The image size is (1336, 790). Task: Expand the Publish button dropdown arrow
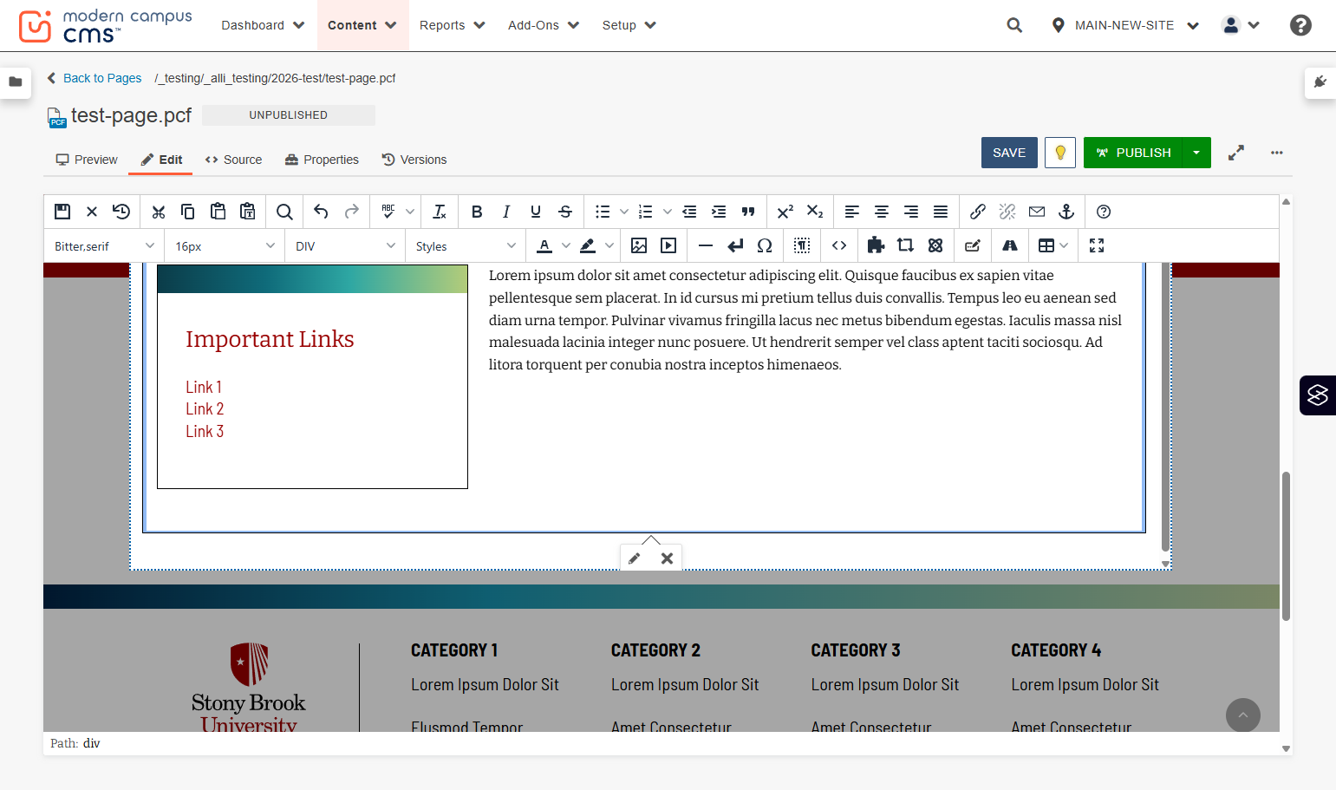[x=1196, y=153]
